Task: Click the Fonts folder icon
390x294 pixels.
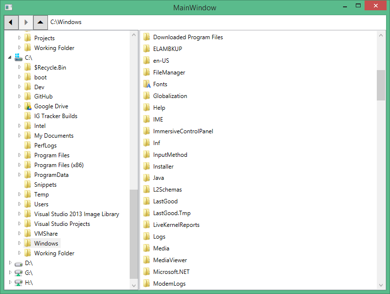Action: pyautogui.click(x=146, y=84)
